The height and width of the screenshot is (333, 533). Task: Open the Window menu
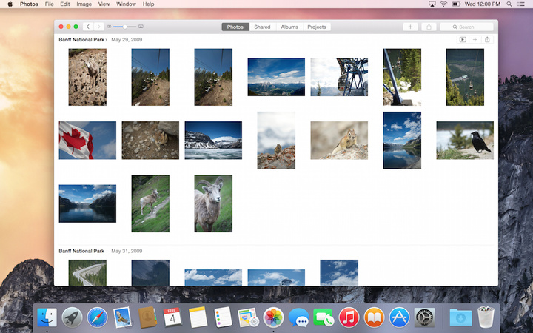(126, 4)
